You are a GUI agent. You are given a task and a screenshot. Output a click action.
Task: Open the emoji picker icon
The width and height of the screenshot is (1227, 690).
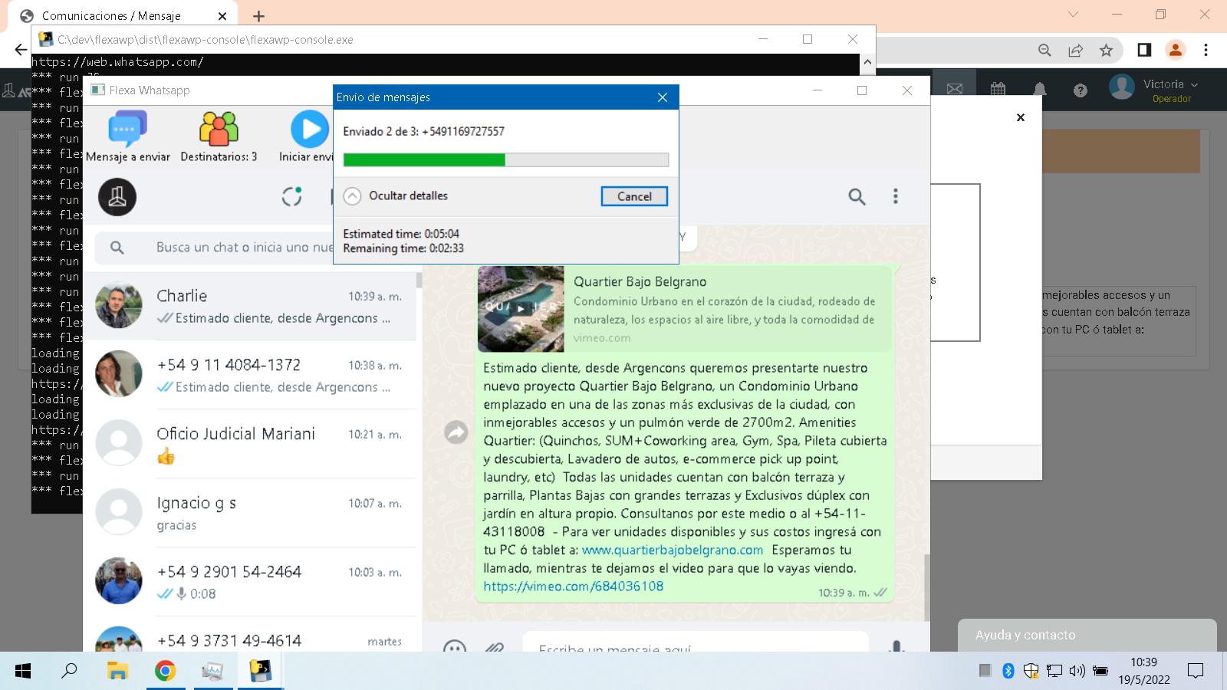(455, 648)
